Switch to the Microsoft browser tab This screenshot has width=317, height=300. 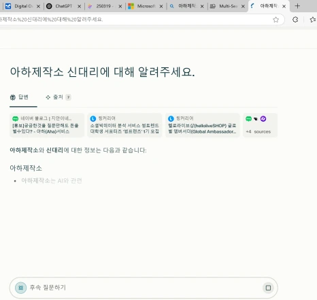[x=145, y=6]
